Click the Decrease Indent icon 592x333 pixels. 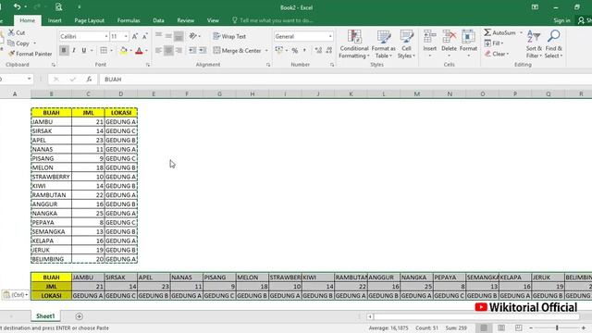[192, 50]
